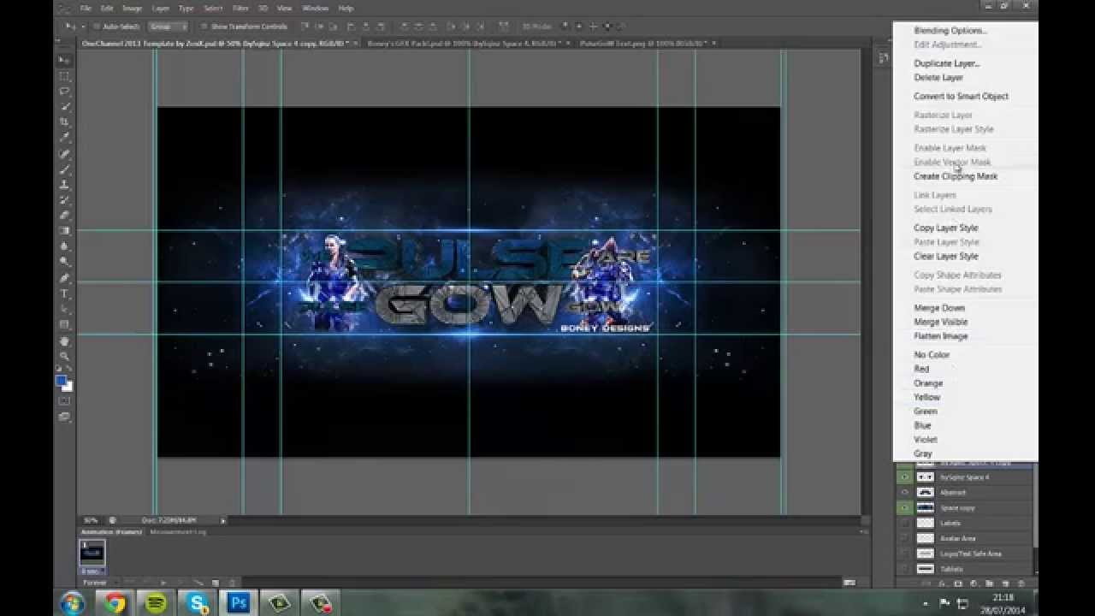The width and height of the screenshot is (1095, 616).
Task: Open Skype from the taskbar
Action: click(198, 603)
